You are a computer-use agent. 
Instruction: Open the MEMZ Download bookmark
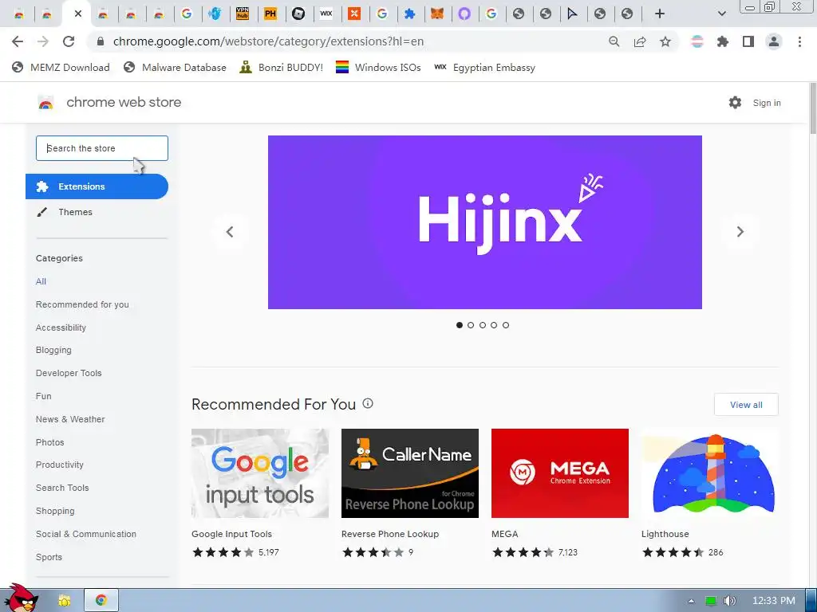(61, 67)
